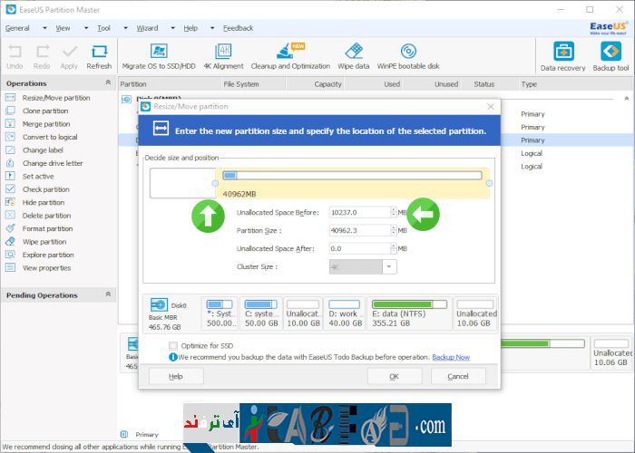635x453 pixels.
Task: Choose Delete partition in Operations list
Action: point(46,216)
